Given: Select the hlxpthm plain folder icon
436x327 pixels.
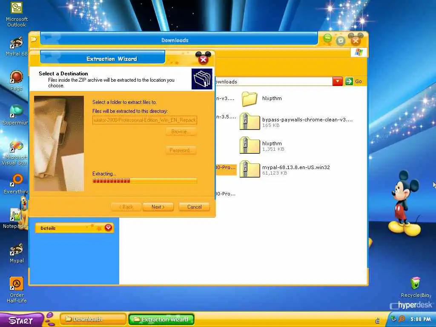Looking at the screenshot, I should [x=249, y=99].
